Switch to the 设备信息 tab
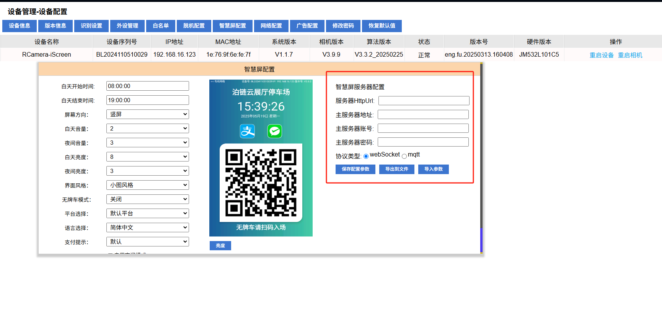The width and height of the screenshot is (662, 318). [x=20, y=26]
